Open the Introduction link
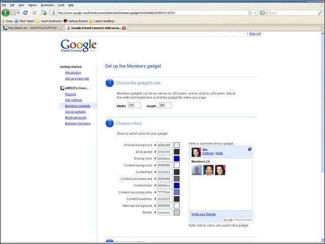The width and height of the screenshot is (325, 244). [x=73, y=73]
